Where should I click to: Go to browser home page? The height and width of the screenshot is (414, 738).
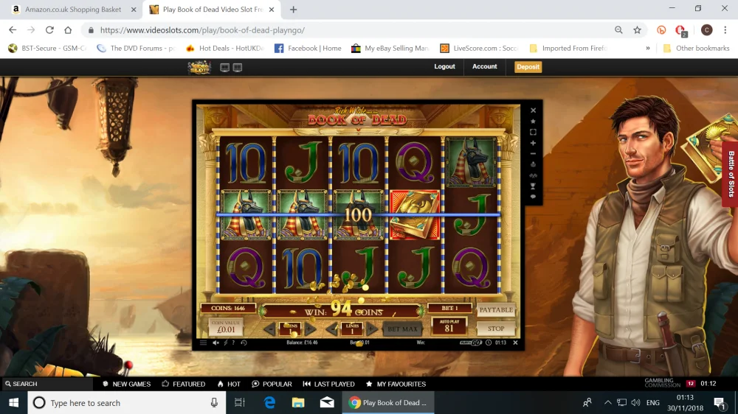pyautogui.click(x=68, y=30)
